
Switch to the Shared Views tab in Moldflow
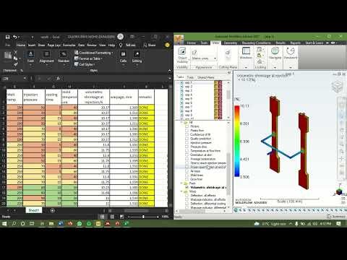205,77
